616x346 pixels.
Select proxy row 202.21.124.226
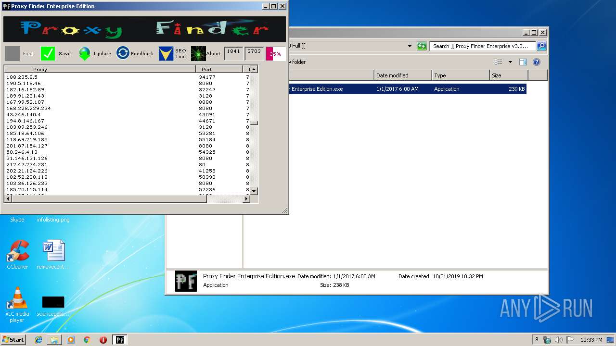[x=127, y=171]
